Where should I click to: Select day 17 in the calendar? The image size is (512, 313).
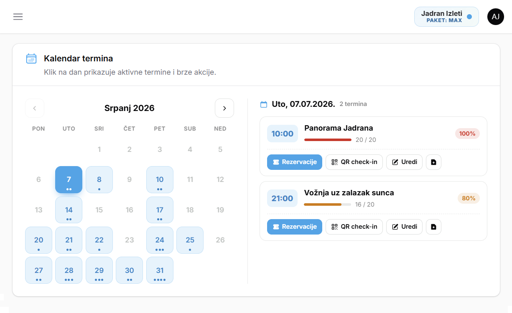[160, 210]
